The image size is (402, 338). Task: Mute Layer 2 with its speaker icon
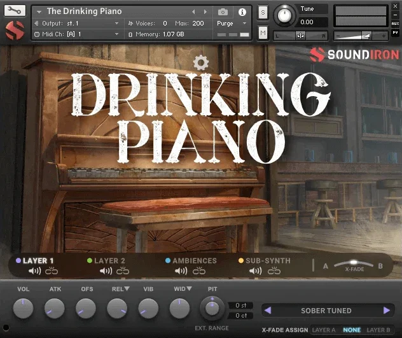click(106, 271)
